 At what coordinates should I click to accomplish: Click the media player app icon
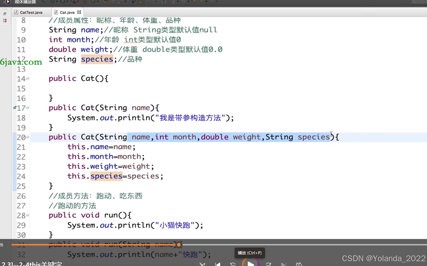[8, 2]
